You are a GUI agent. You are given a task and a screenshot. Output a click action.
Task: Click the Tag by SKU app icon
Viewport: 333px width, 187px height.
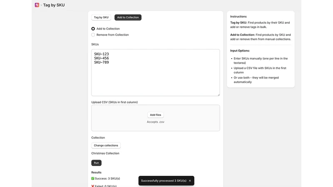pyautogui.click(x=37, y=5)
